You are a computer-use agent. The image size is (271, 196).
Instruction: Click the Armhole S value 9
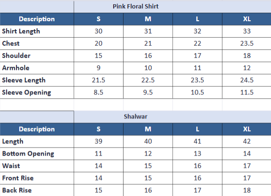(99, 68)
